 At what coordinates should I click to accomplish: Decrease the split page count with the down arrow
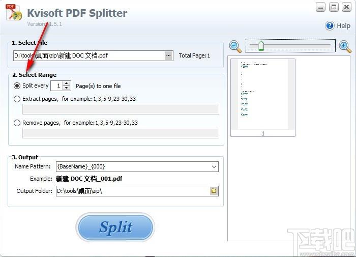click(66, 88)
